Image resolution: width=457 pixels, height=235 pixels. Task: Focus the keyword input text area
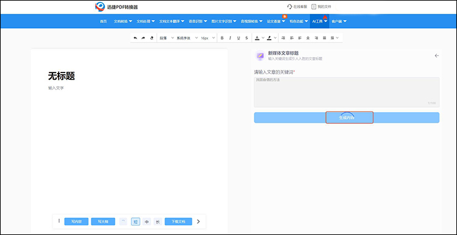point(347,92)
